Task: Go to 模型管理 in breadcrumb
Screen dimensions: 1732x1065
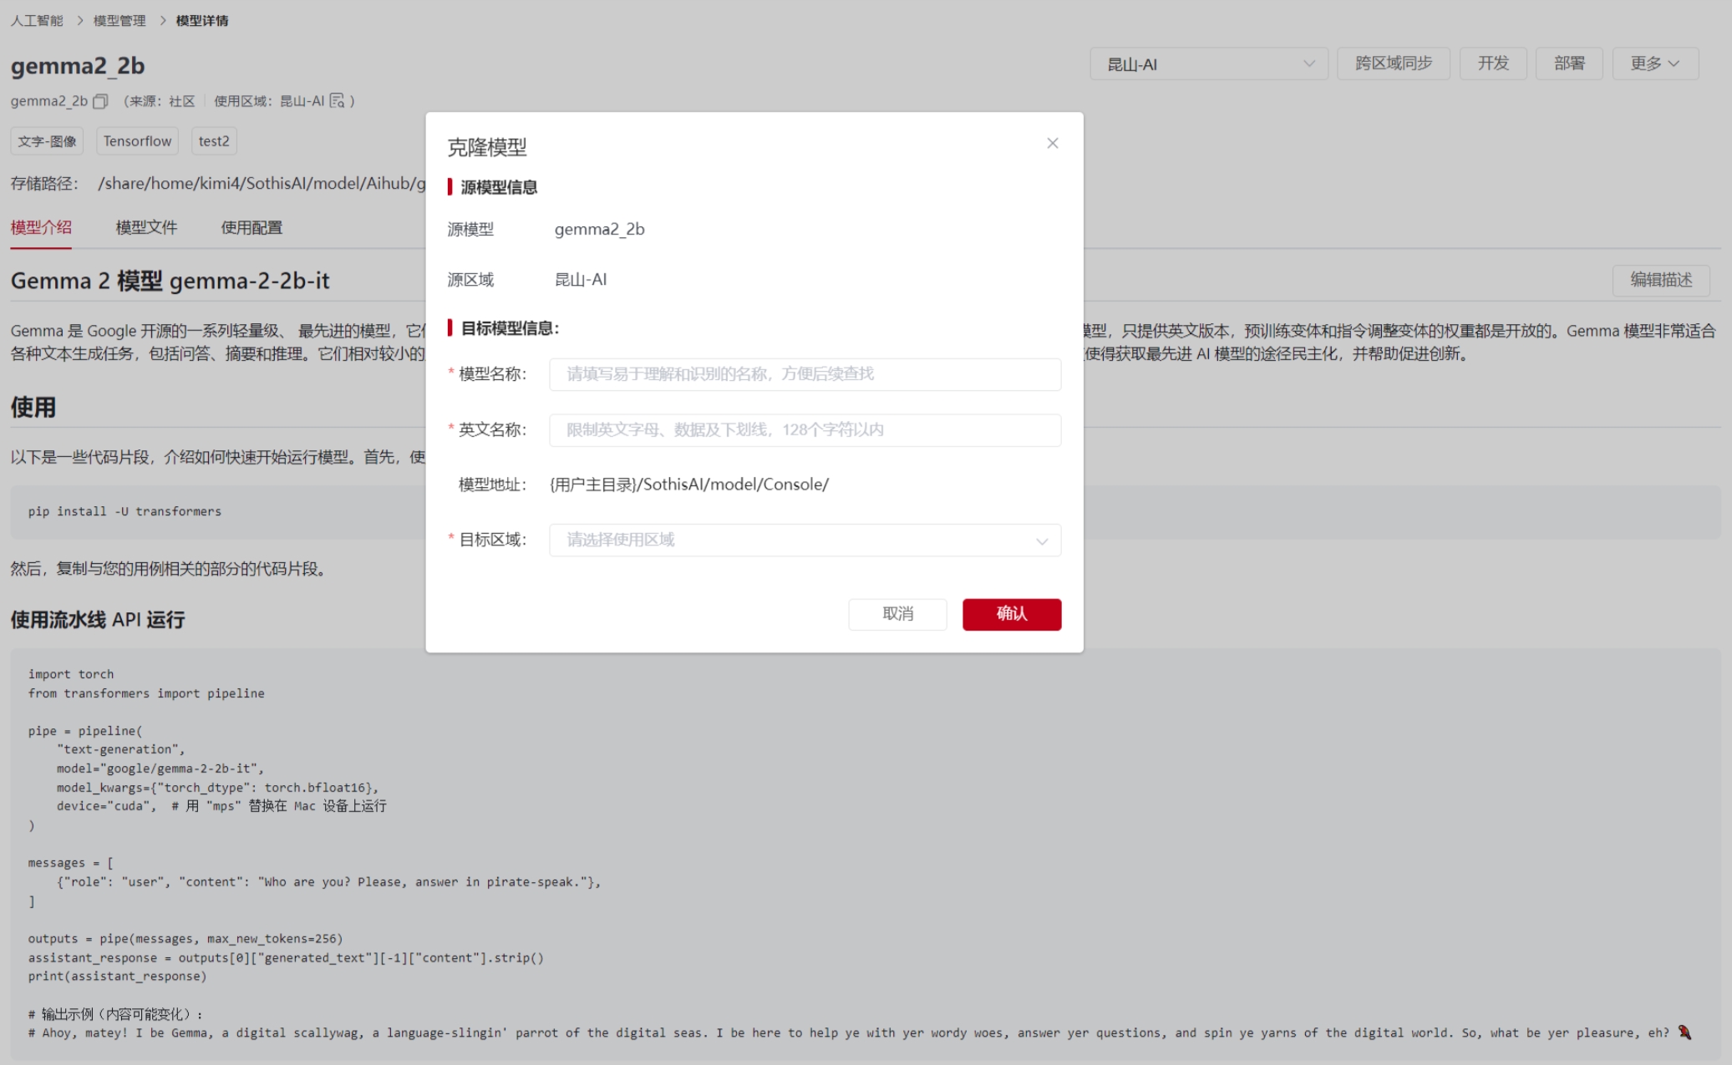Action: click(x=119, y=20)
